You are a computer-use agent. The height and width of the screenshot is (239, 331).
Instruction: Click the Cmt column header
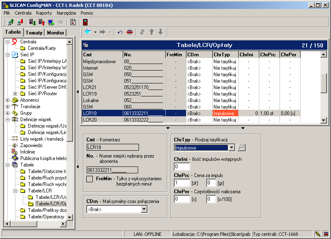pos(102,55)
